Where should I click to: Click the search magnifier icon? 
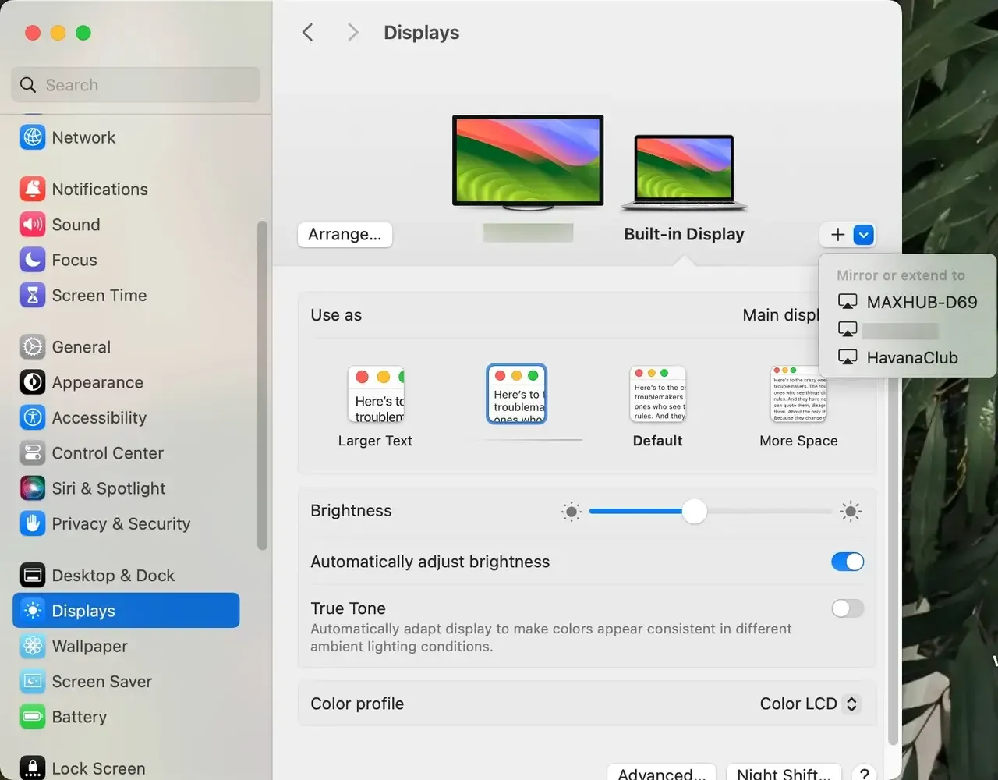(28, 85)
